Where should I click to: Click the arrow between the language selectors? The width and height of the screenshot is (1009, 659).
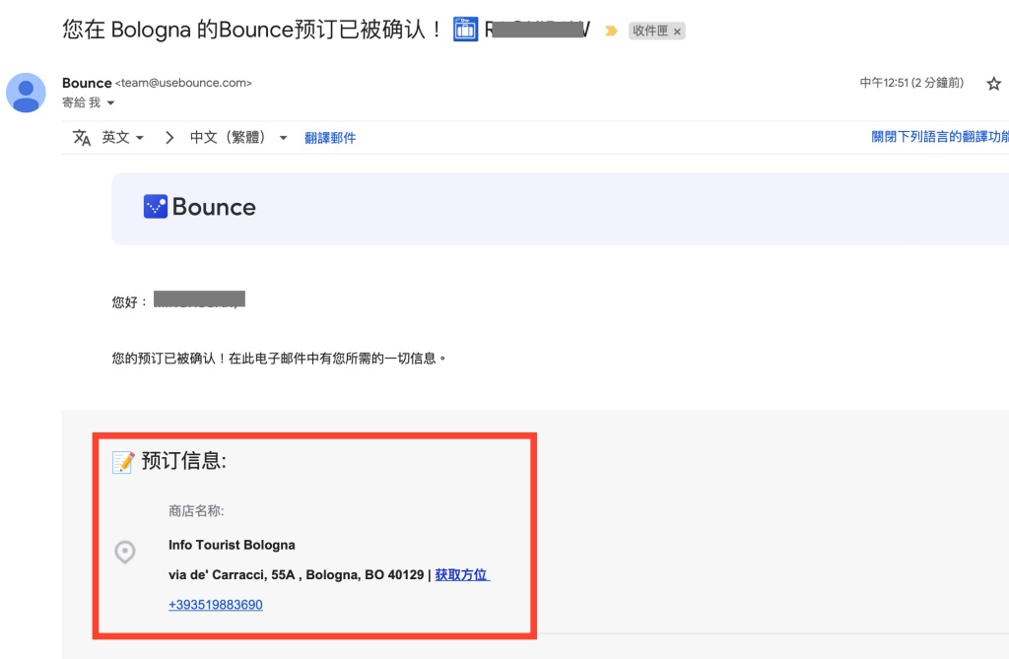pyautogui.click(x=169, y=137)
